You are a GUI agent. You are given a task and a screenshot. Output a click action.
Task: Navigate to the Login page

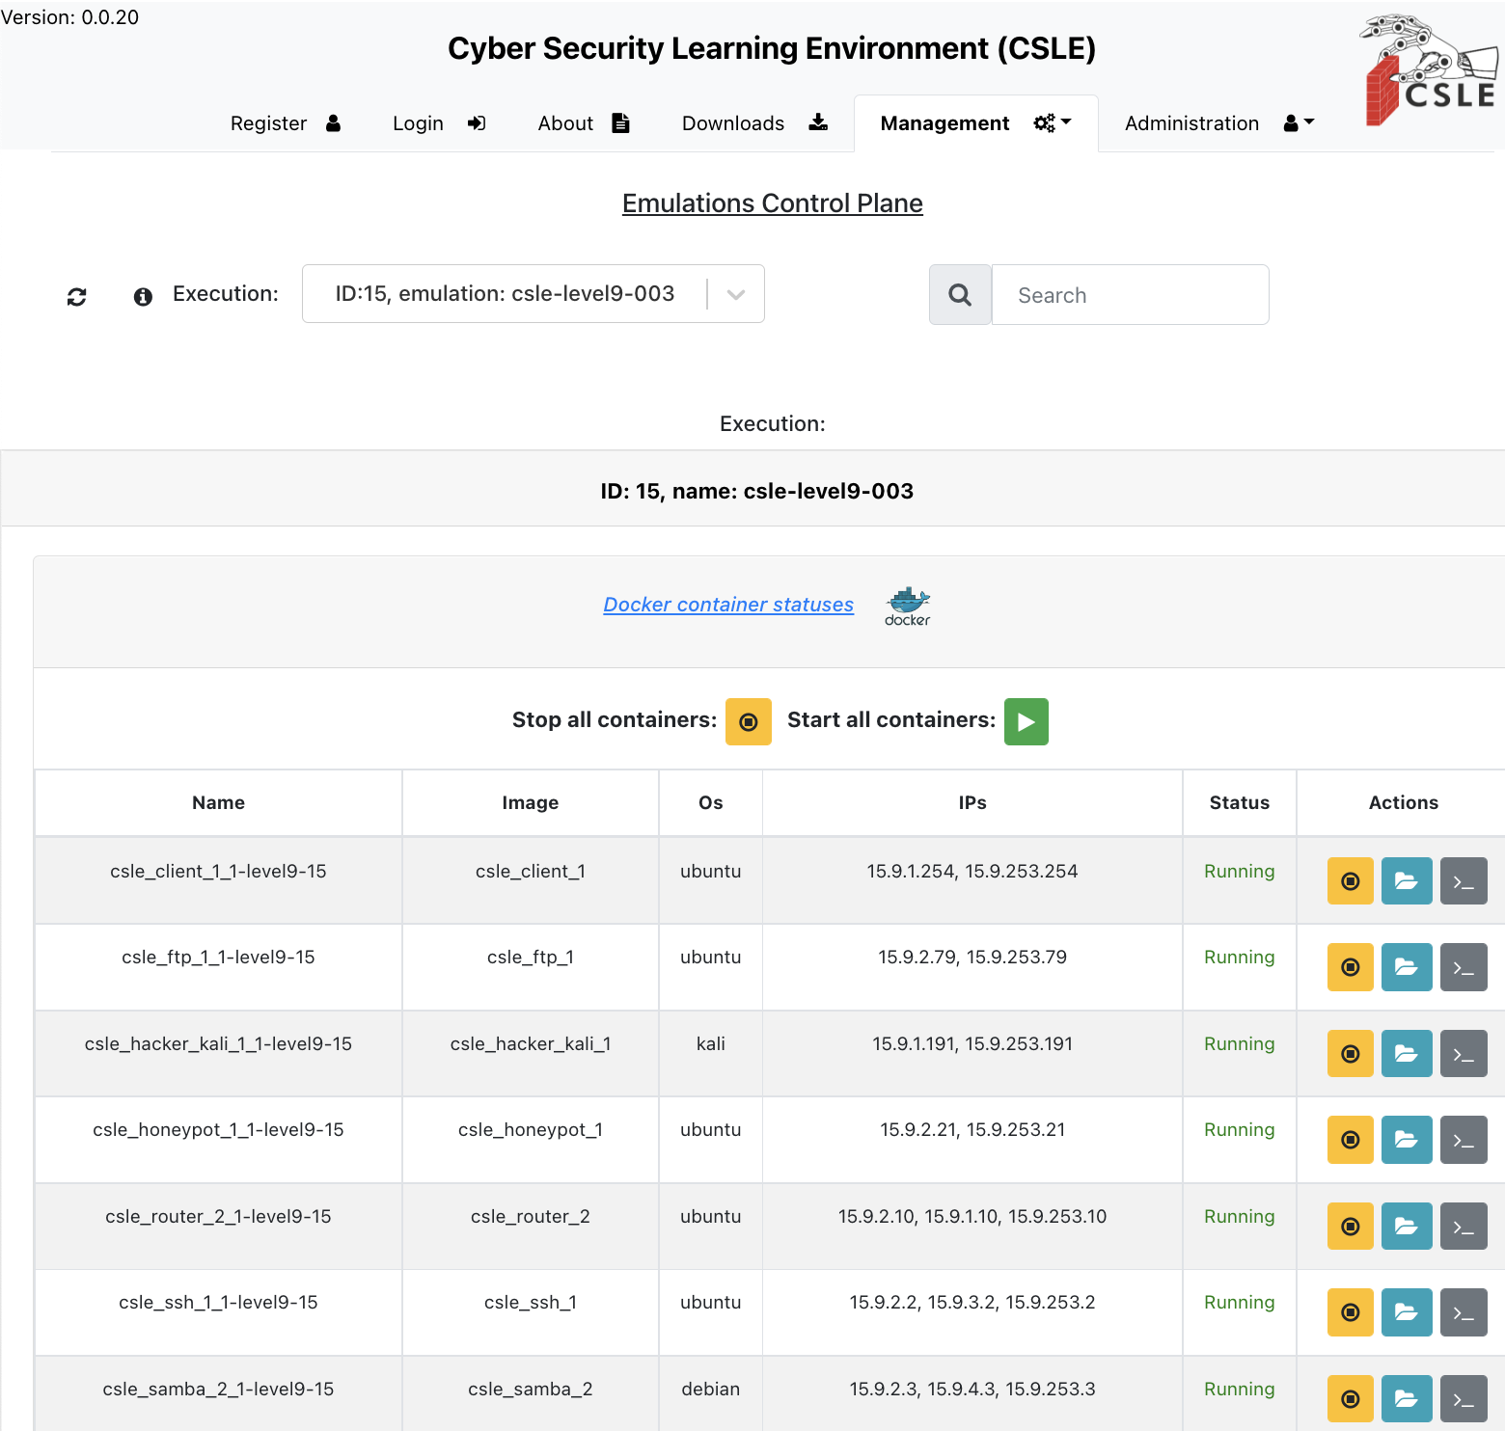[x=438, y=123]
